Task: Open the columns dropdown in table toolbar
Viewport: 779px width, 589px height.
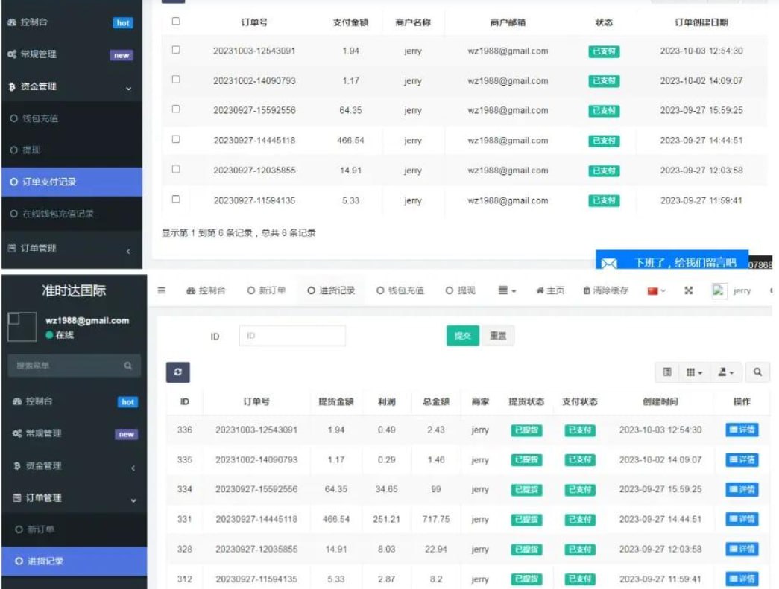Action: click(x=694, y=372)
